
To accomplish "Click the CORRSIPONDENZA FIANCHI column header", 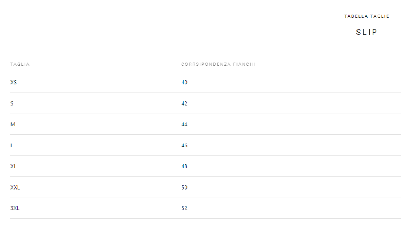I will point(218,64).
